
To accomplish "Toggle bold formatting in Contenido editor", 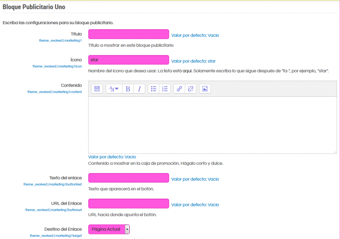I will tap(128, 89).
